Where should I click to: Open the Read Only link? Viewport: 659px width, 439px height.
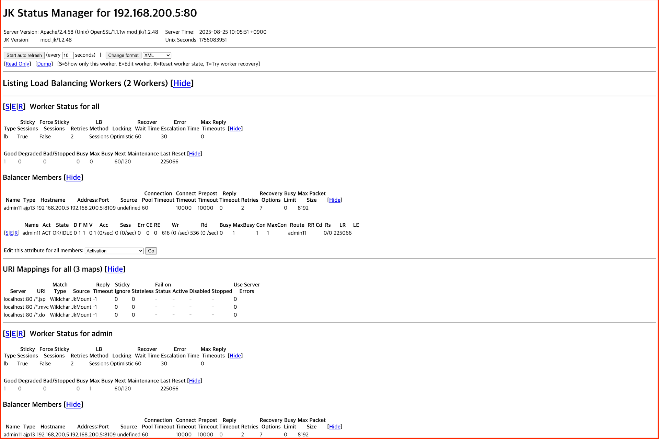(x=18, y=64)
